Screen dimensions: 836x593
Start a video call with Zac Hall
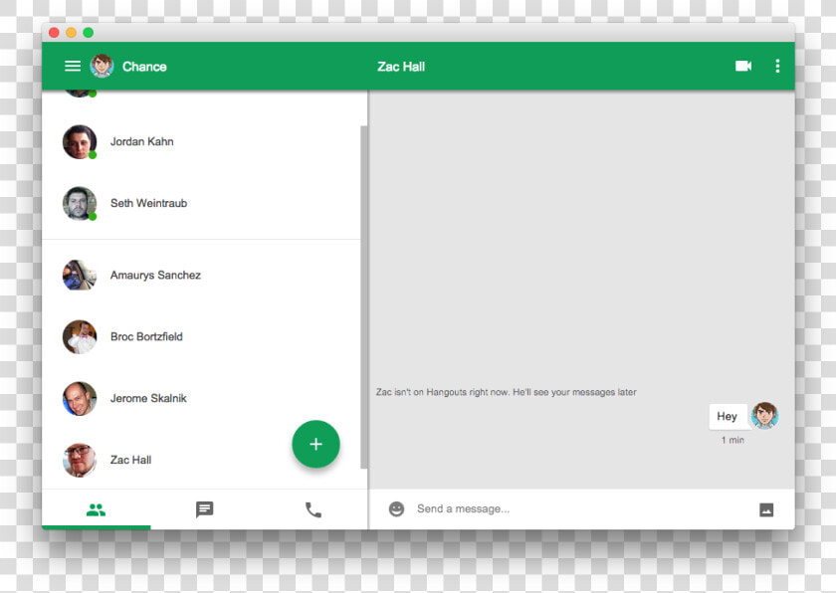click(743, 66)
